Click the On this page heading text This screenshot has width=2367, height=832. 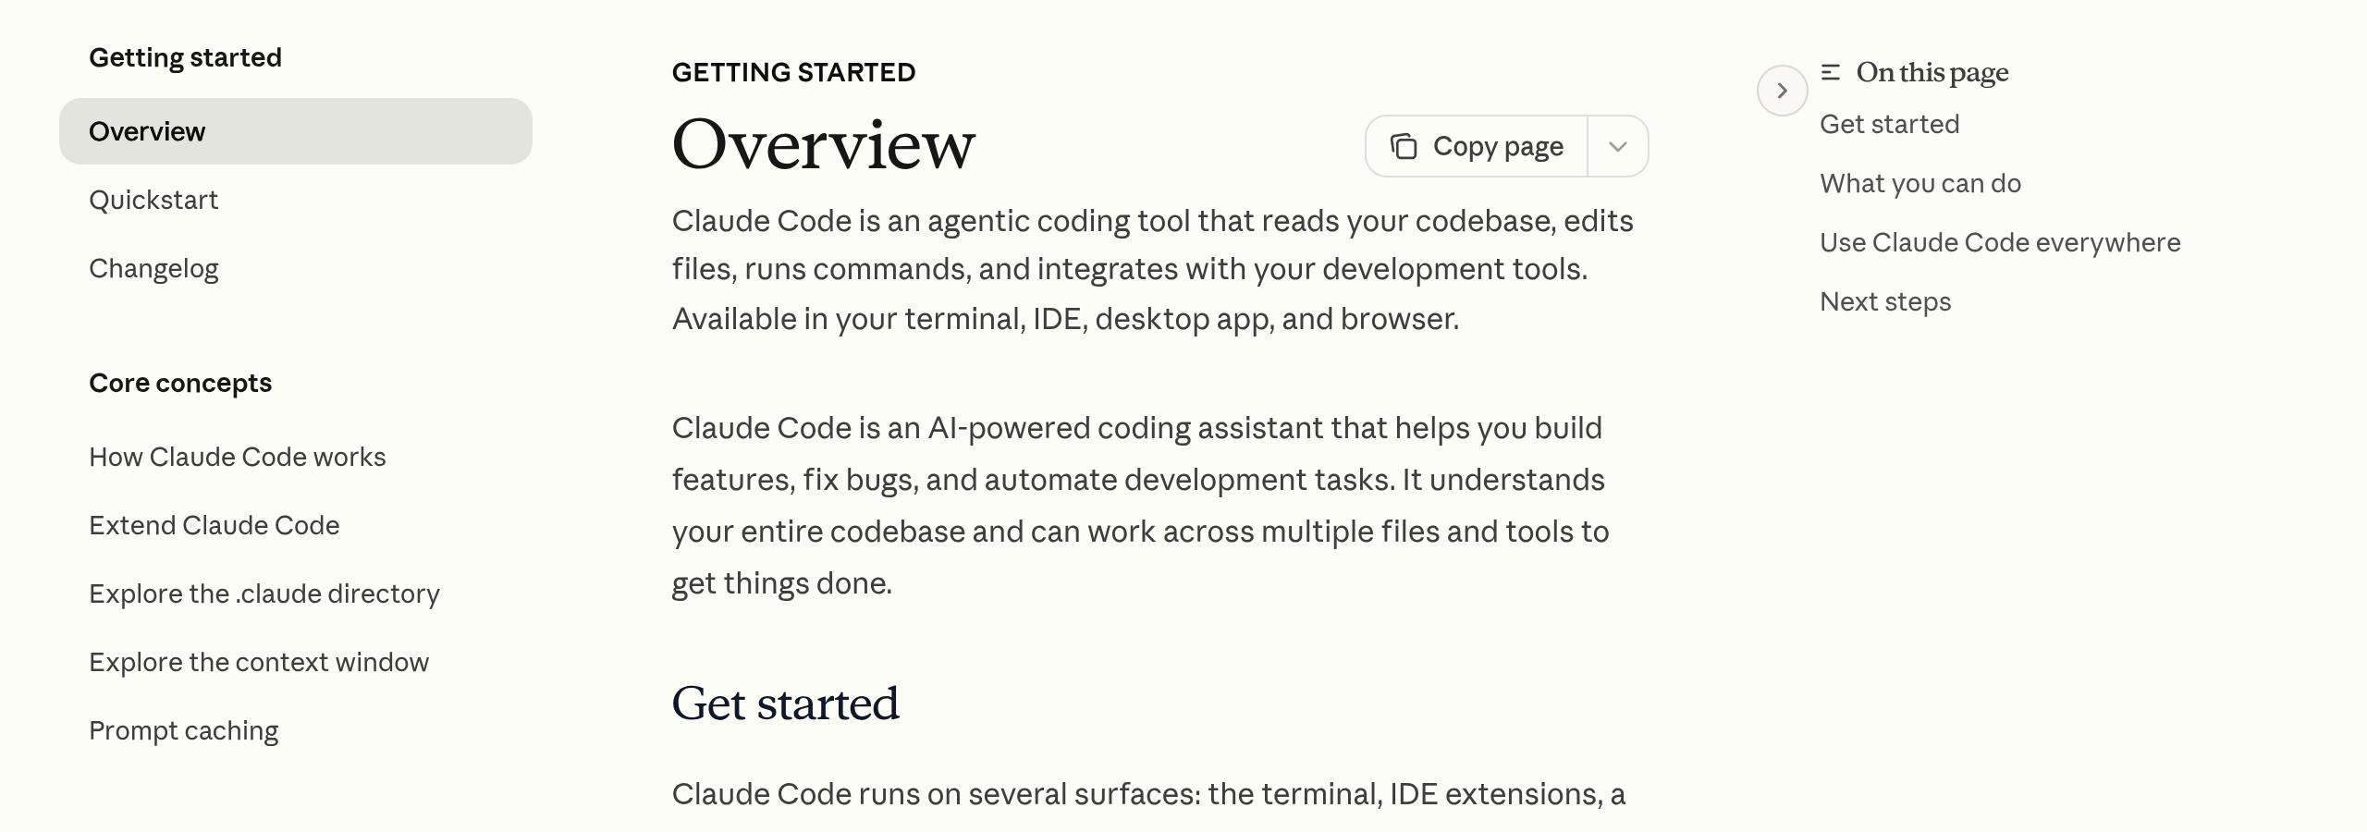pos(1932,72)
